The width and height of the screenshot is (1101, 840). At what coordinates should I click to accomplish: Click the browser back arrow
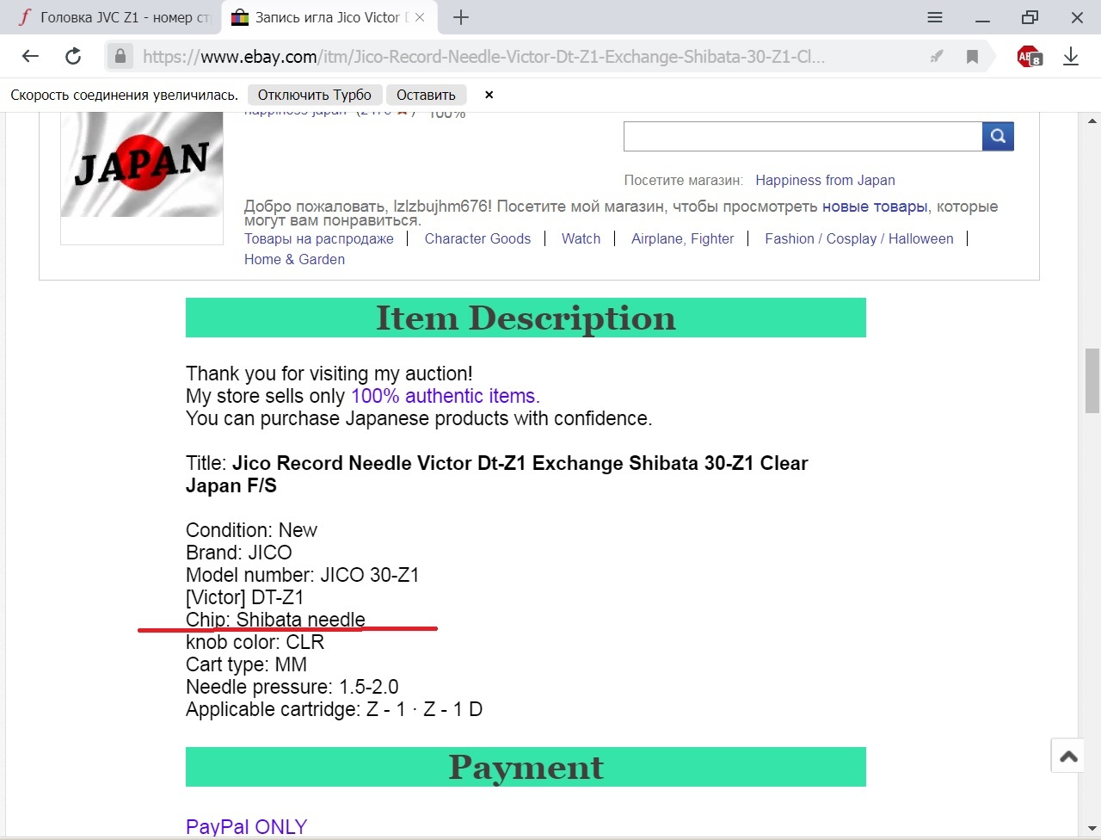pyautogui.click(x=30, y=57)
